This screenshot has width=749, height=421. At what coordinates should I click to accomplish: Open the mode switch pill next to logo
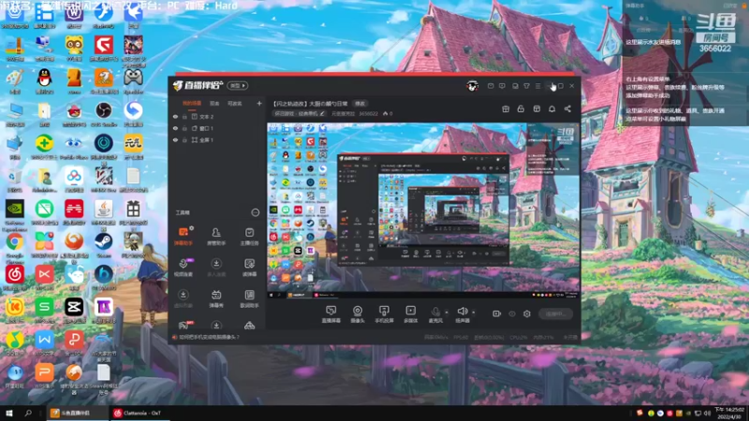click(x=238, y=86)
